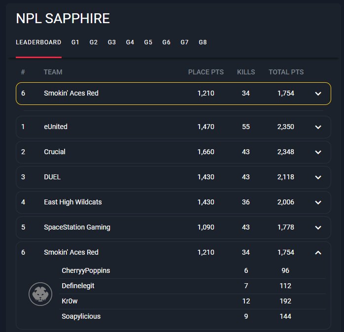Click eUnited's 2,350 total points value

pyautogui.click(x=286, y=127)
